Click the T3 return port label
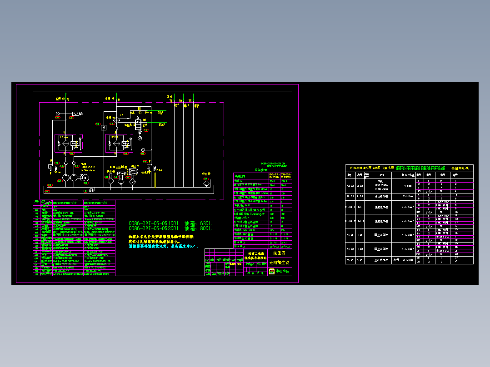 pos(190,101)
